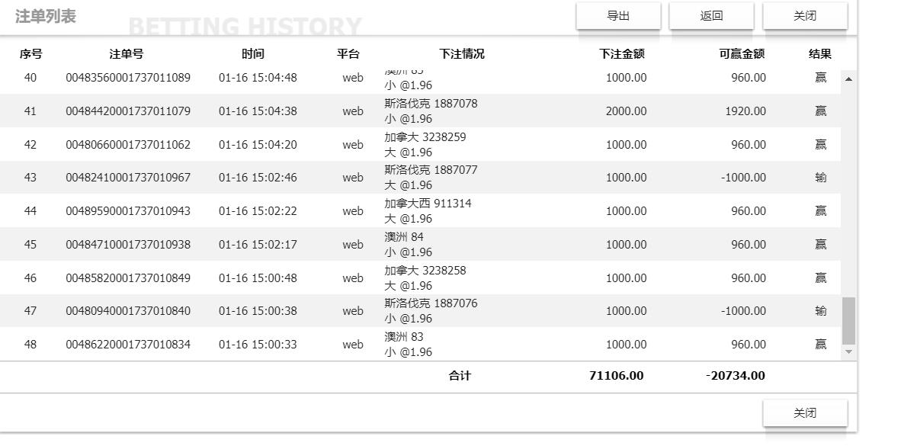Select bet slip 00484420001737011079
901x446 pixels.
coord(128,111)
